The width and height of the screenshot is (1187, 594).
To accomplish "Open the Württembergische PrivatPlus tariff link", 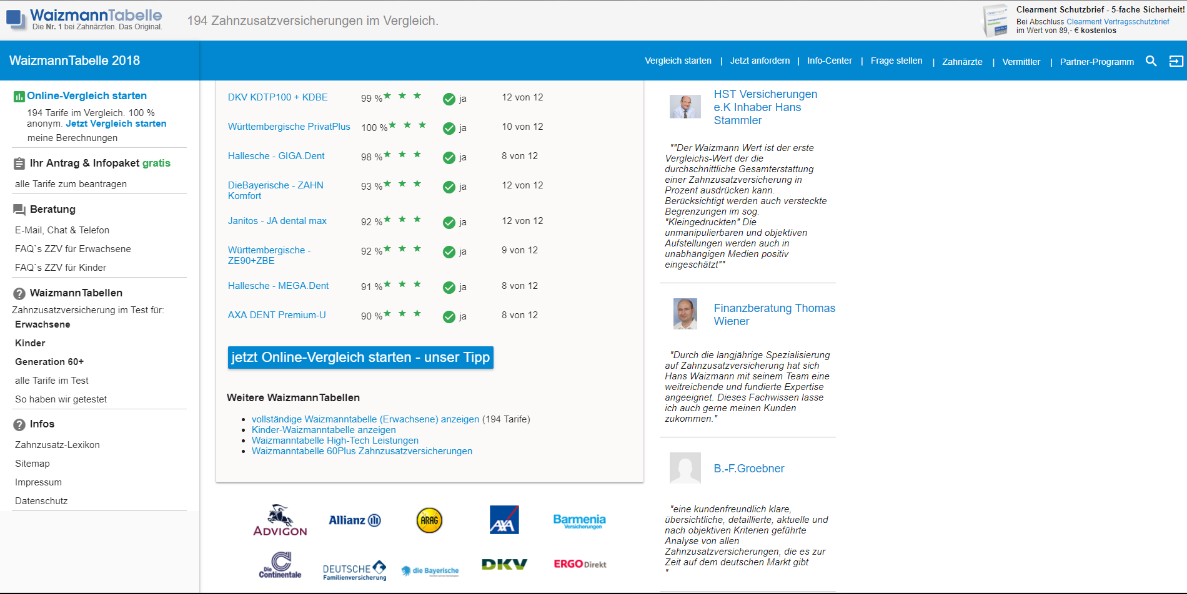I will coord(289,127).
